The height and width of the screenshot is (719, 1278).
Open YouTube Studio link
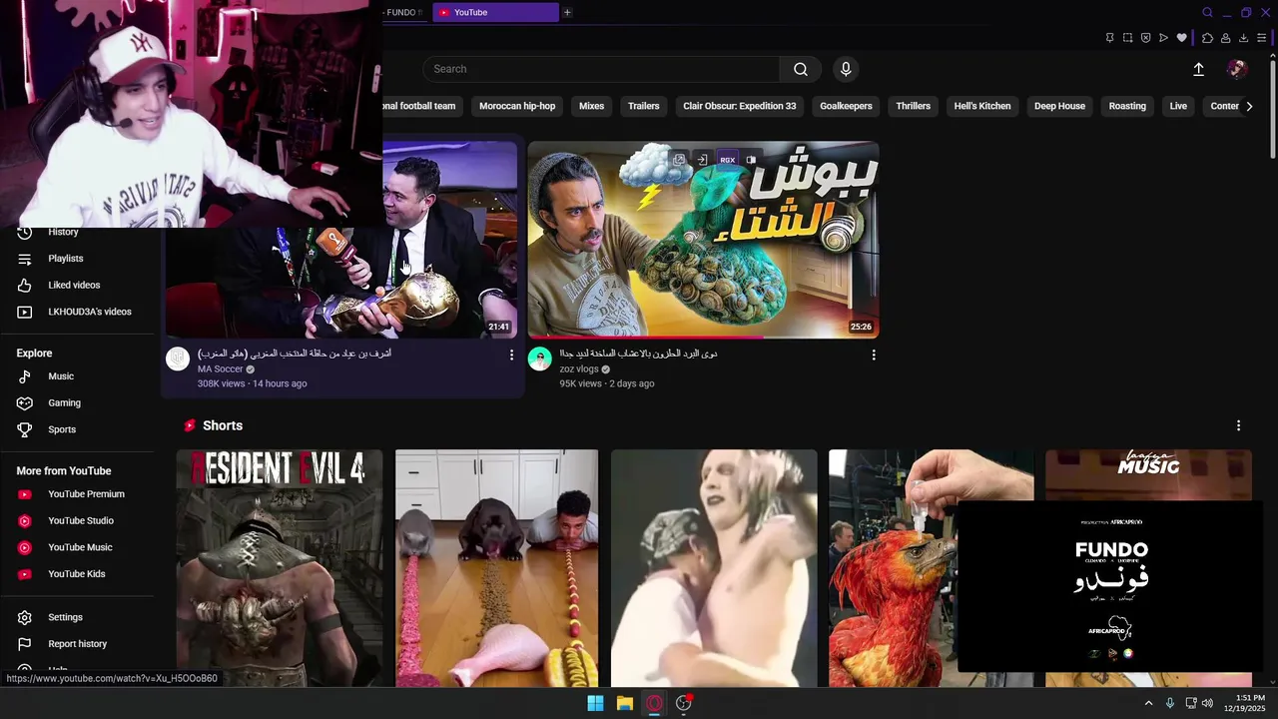(80, 520)
